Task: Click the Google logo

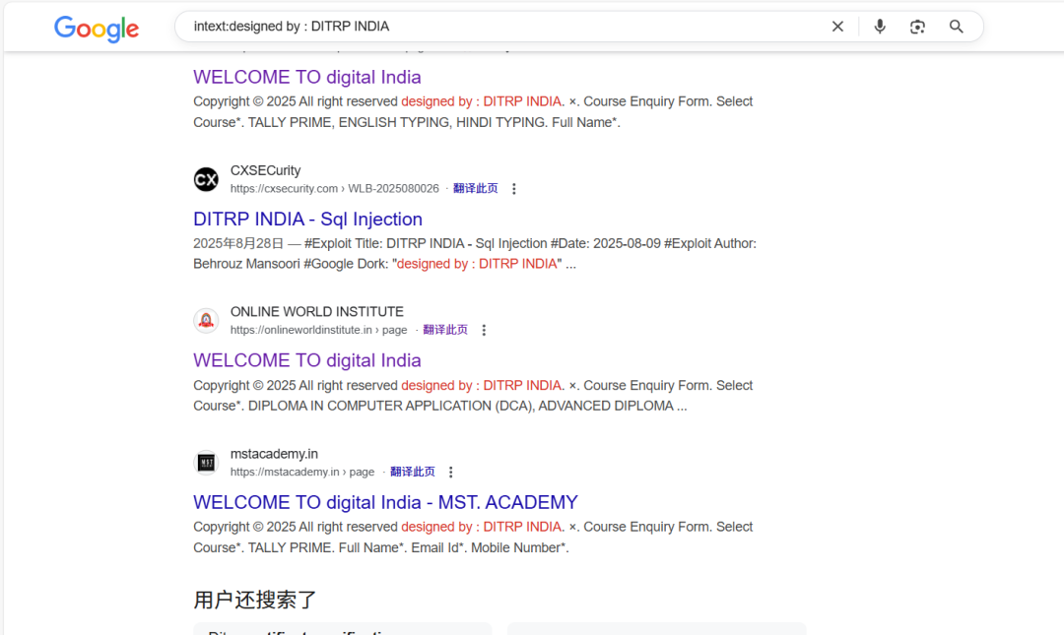Action: click(x=97, y=29)
